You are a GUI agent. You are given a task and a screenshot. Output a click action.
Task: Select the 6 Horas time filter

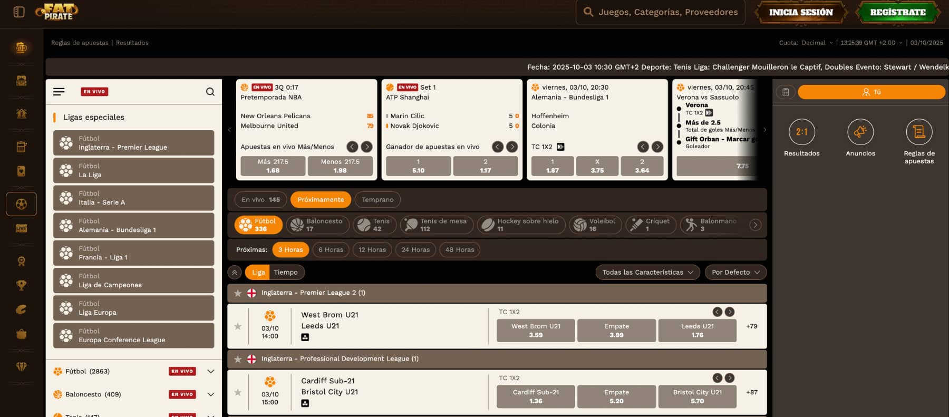click(331, 250)
